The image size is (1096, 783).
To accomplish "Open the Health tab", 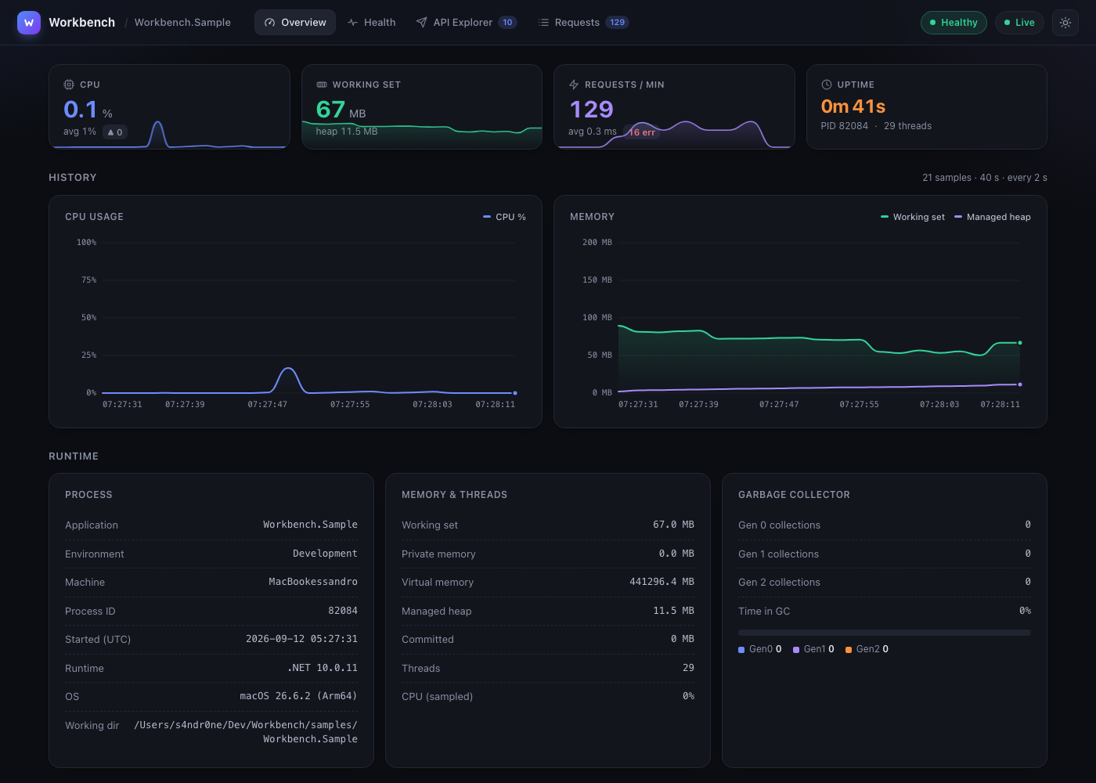I will [x=372, y=23].
